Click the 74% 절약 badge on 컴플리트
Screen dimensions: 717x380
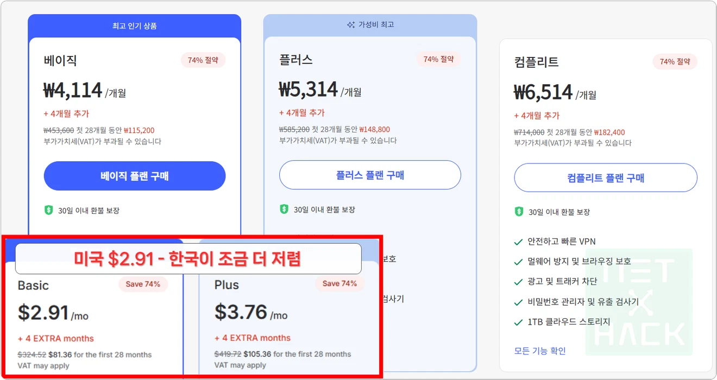[x=675, y=62]
